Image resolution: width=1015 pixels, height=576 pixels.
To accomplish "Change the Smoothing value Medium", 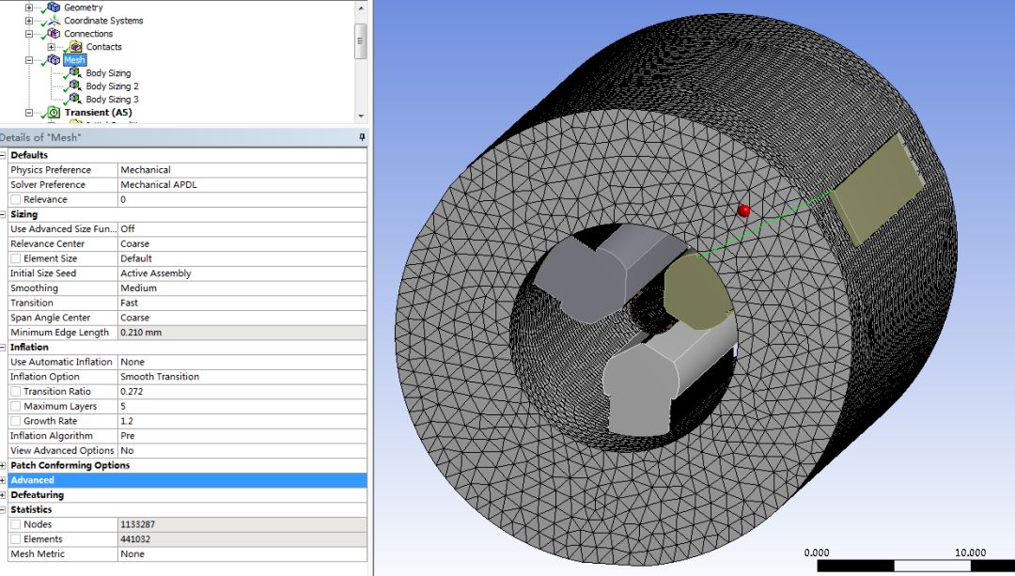I will [242, 288].
